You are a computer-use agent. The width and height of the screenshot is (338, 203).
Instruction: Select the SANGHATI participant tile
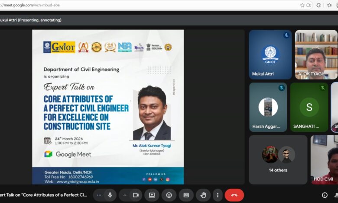(x=309, y=107)
